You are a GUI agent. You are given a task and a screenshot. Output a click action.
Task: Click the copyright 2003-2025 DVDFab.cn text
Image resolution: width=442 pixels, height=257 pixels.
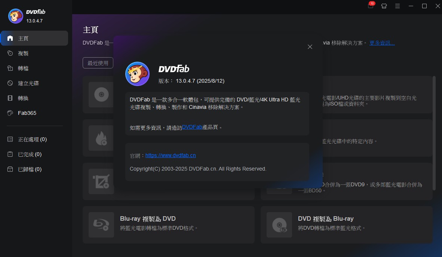198,169
